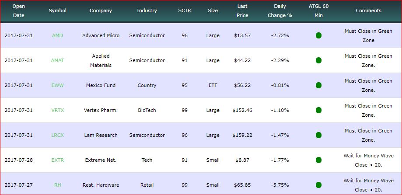Open the VRTX symbol link

click(x=57, y=110)
